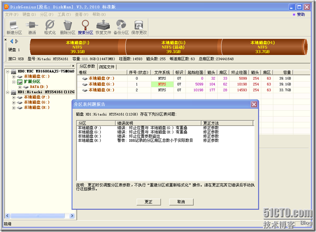Click the 赞助 sponsor link
Screen dimensions: 316x232
(301, 14)
